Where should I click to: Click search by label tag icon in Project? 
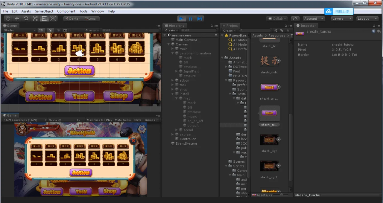(x=282, y=30)
